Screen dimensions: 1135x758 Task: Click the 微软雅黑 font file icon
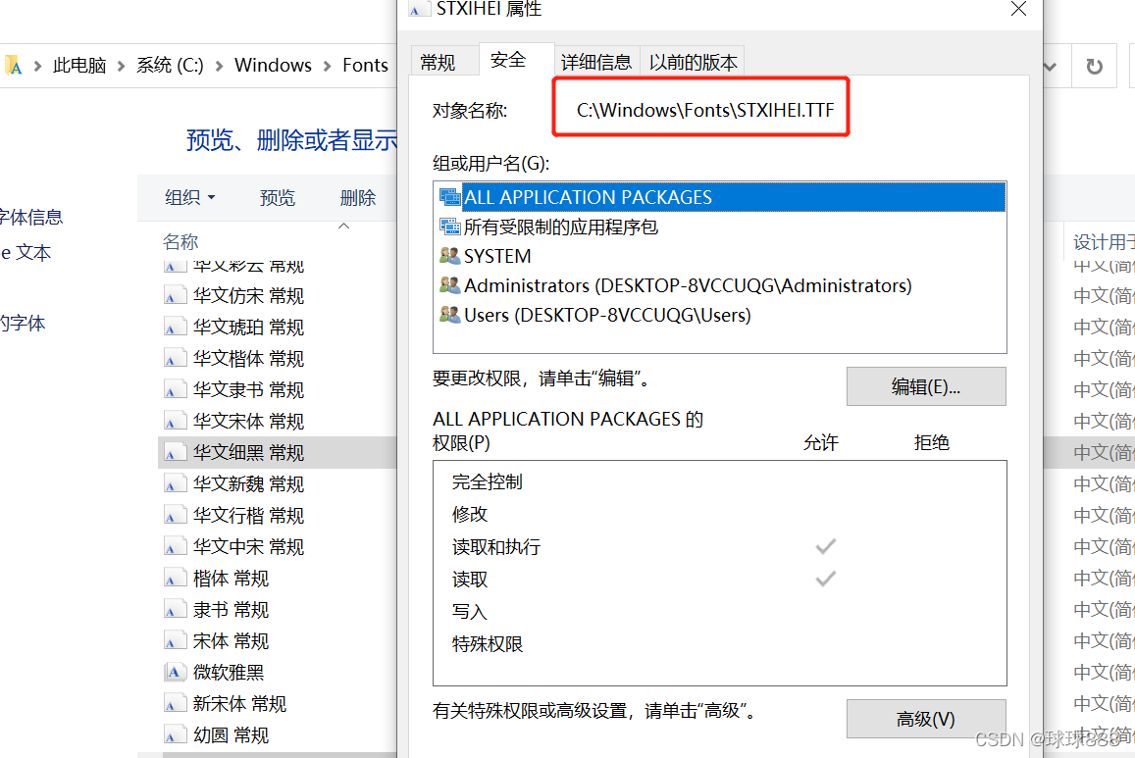[x=174, y=672]
